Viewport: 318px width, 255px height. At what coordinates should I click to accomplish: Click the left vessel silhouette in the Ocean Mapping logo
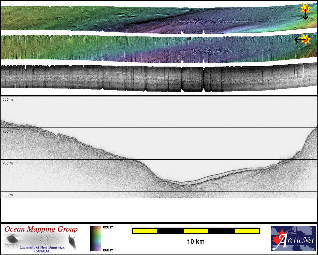[11, 239]
